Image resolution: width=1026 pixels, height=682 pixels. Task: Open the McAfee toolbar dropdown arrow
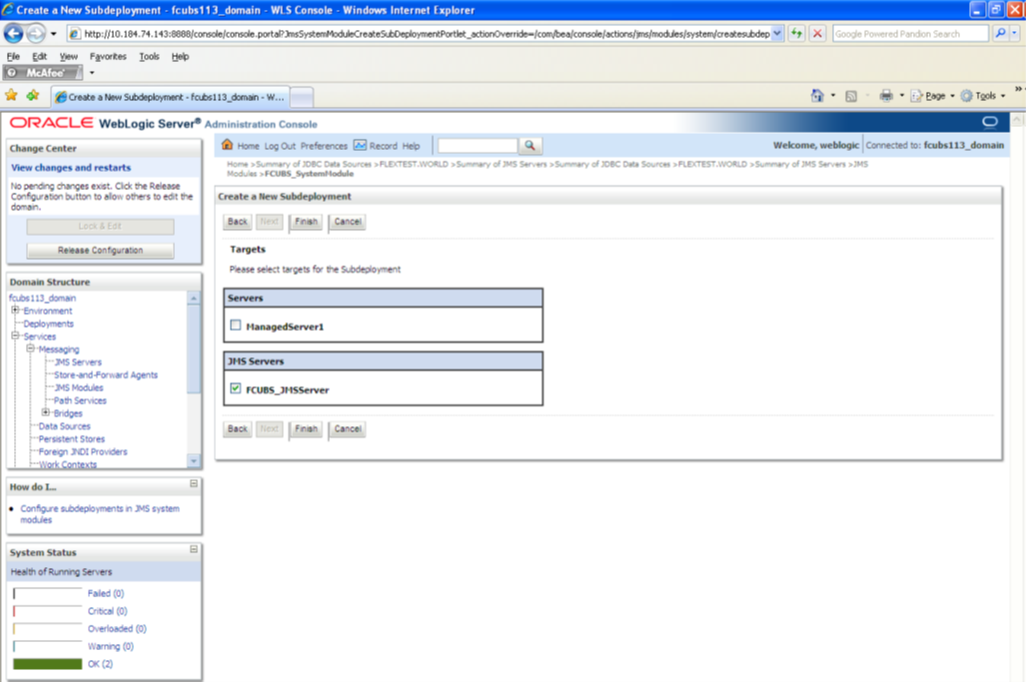[92, 73]
